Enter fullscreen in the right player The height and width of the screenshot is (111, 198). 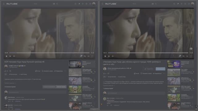[191, 56]
